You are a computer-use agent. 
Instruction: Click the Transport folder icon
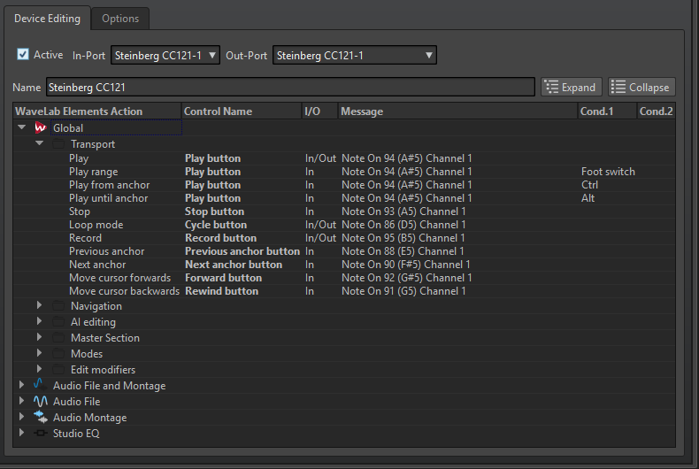(x=58, y=144)
